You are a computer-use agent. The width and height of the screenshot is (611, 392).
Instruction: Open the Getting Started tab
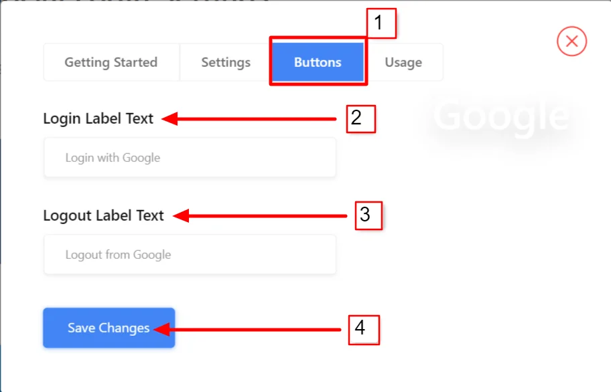point(111,62)
